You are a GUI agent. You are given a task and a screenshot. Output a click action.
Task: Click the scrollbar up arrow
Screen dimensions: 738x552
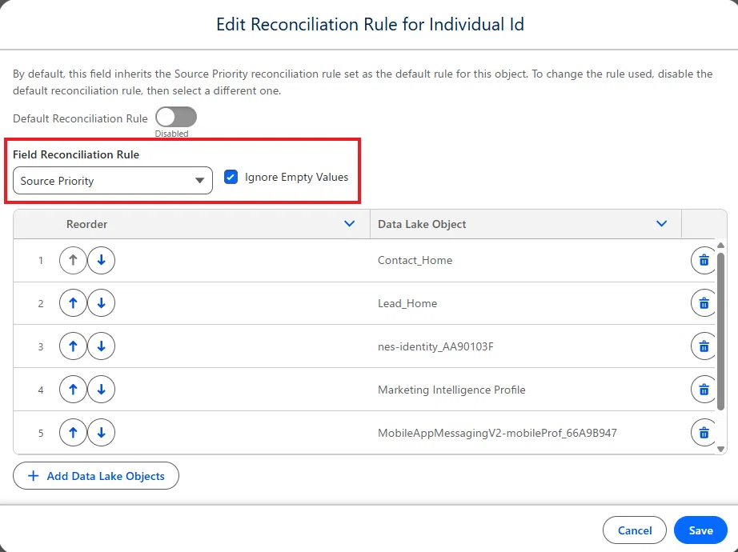pos(720,245)
